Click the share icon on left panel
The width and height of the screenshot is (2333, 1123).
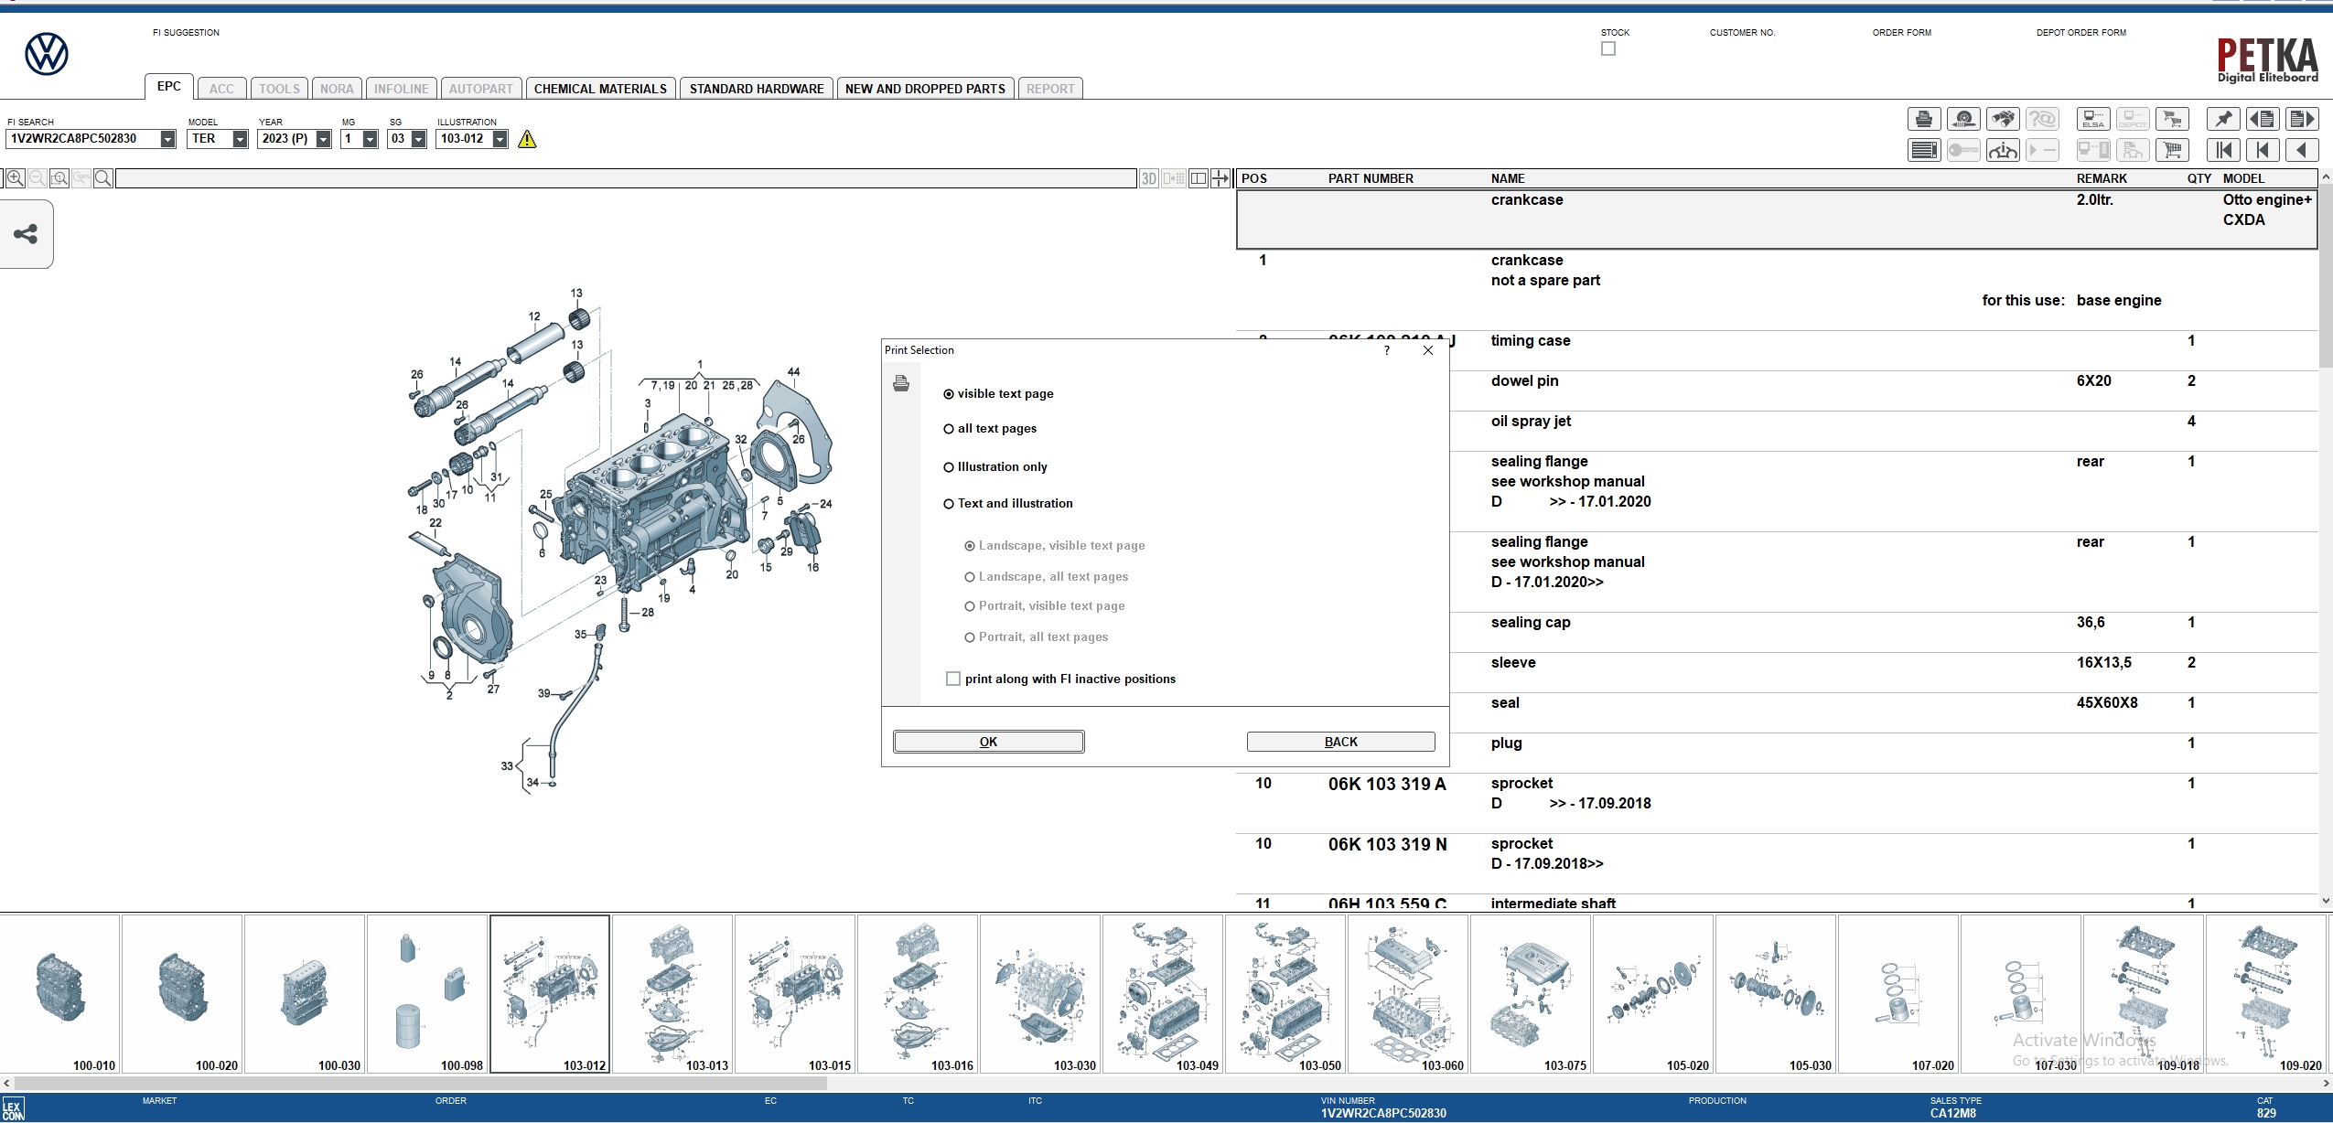(x=26, y=234)
